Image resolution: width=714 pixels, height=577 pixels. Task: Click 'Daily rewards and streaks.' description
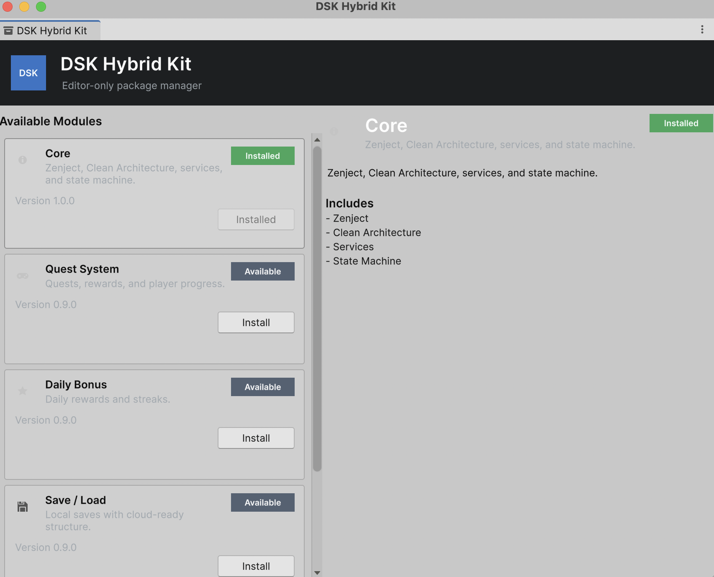tap(108, 399)
